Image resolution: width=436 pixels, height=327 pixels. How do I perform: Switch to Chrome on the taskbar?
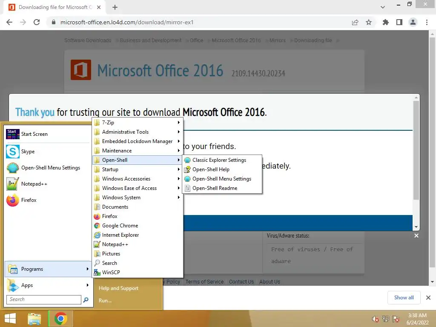coord(60,318)
